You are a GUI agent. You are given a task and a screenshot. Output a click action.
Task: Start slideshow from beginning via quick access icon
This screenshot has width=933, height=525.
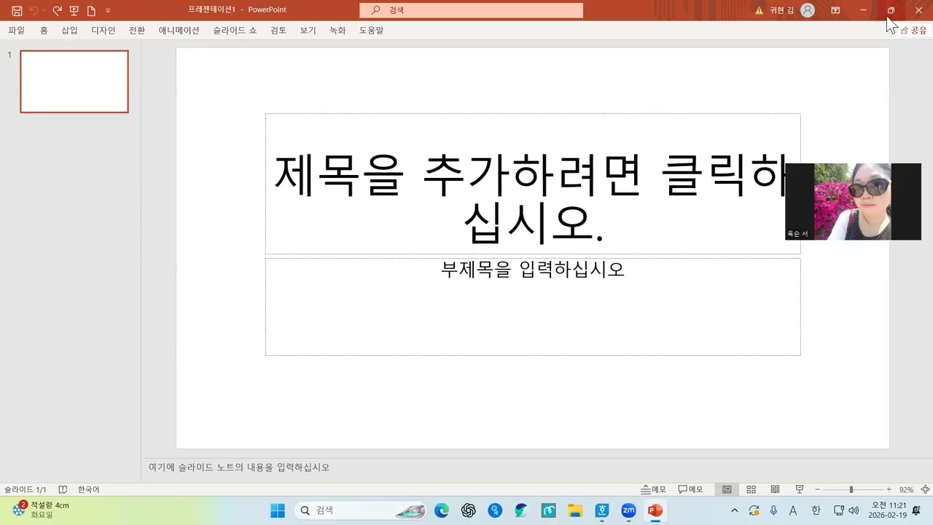click(x=74, y=10)
